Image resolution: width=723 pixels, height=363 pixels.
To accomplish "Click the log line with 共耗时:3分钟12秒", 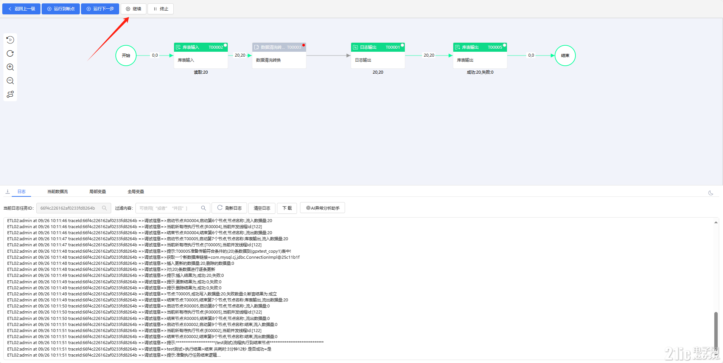I will click(139, 349).
